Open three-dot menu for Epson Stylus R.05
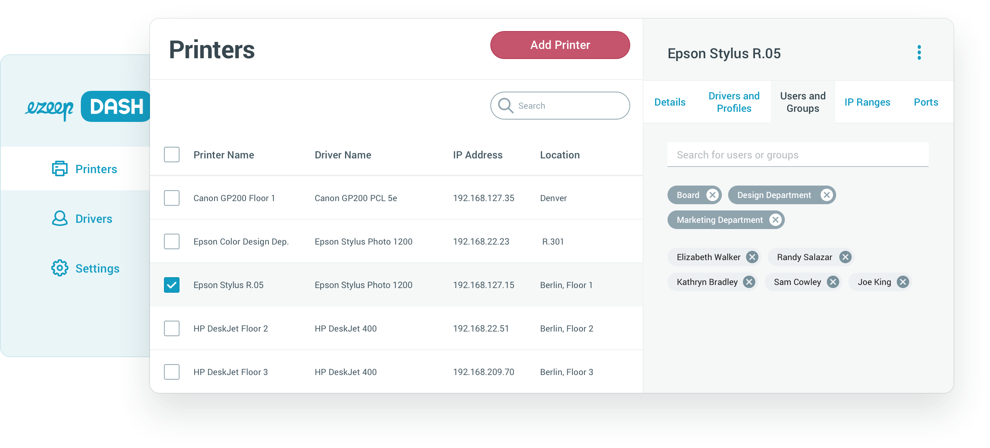This screenshot has width=990, height=448. pyautogui.click(x=919, y=53)
